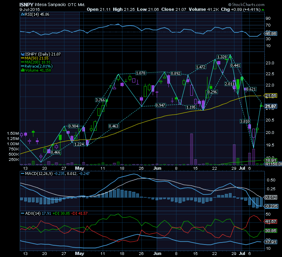Viewport: 282px width, 257px height.
Task: Click the 0.296 retracement label
Action: click(212, 92)
